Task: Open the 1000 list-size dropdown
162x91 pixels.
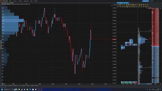Action: (147, 5)
